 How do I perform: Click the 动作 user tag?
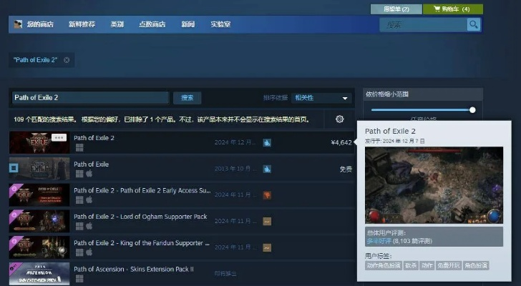pos(427,265)
